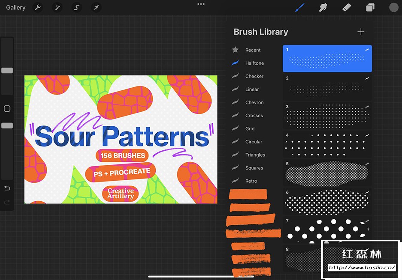Select the Paint brush tool
This screenshot has width=402, height=280.
[300, 7]
